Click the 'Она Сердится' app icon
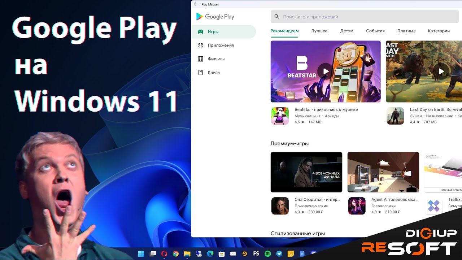 point(280,206)
